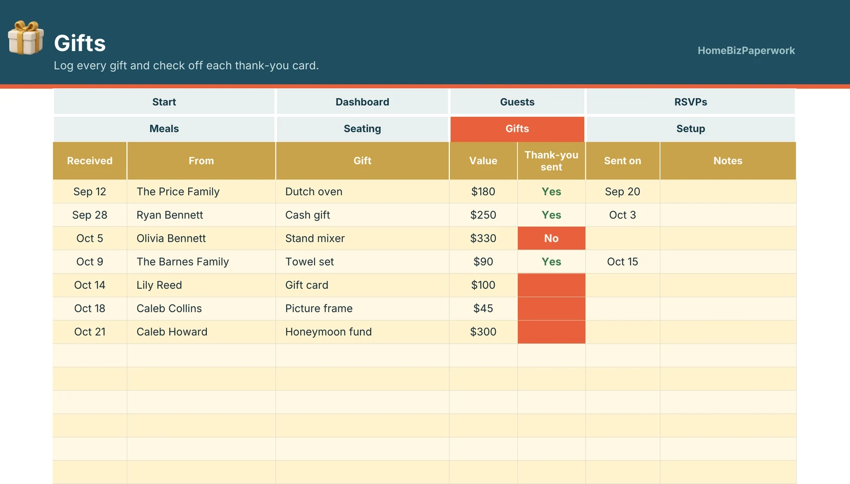Select the Oct 18 received date
Viewport: 850px width, 484px height.
coord(90,309)
